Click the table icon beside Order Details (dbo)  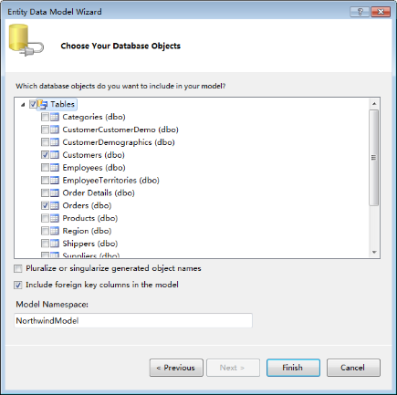click(55, 192)
